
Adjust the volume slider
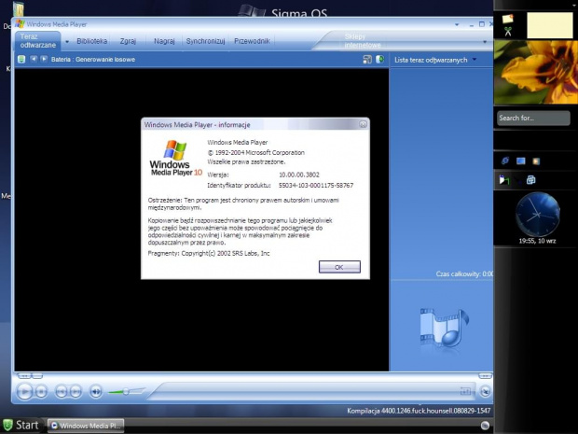tap(127, 391)
